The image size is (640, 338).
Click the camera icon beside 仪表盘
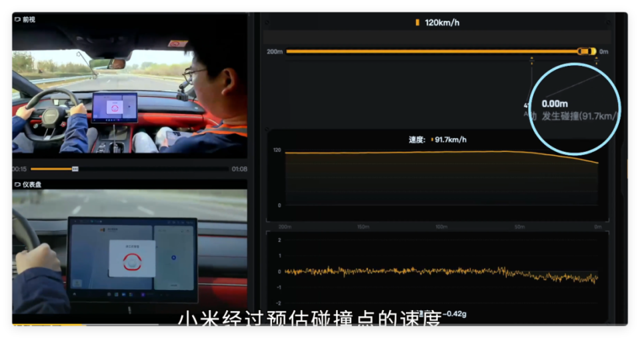[x=17, y=185]
